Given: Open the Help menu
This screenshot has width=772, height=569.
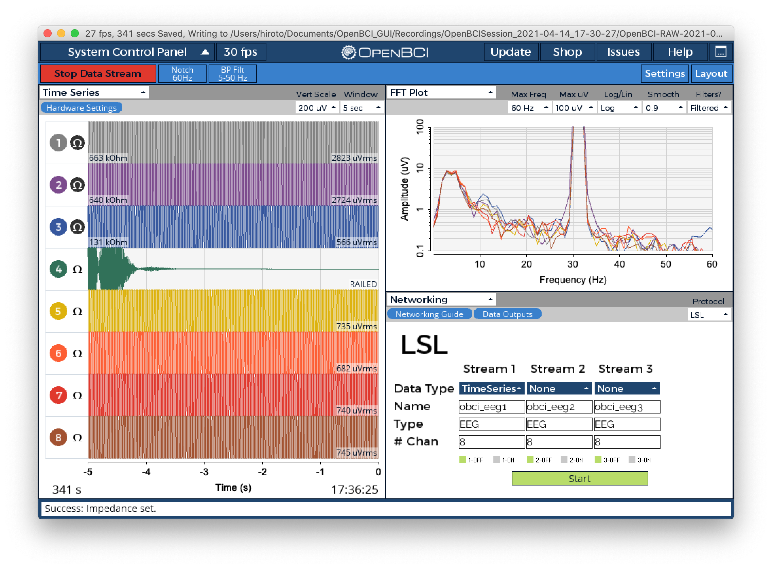Looking at the screenshot, I should coord(680,52).
